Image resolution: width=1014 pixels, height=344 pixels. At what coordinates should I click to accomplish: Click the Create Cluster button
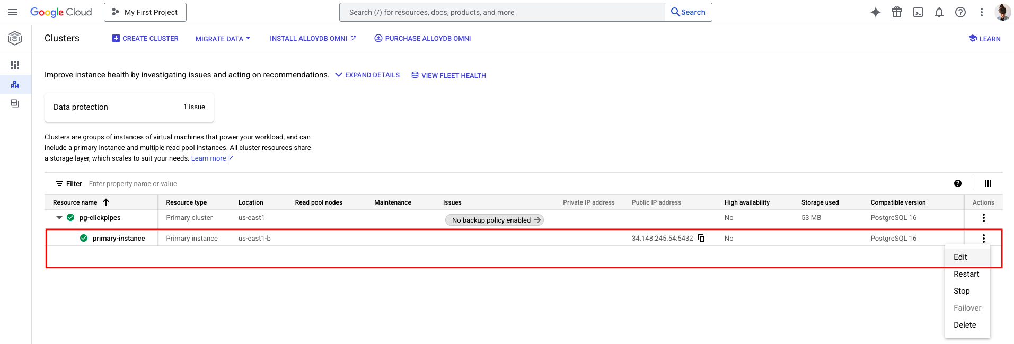[145, 39]
